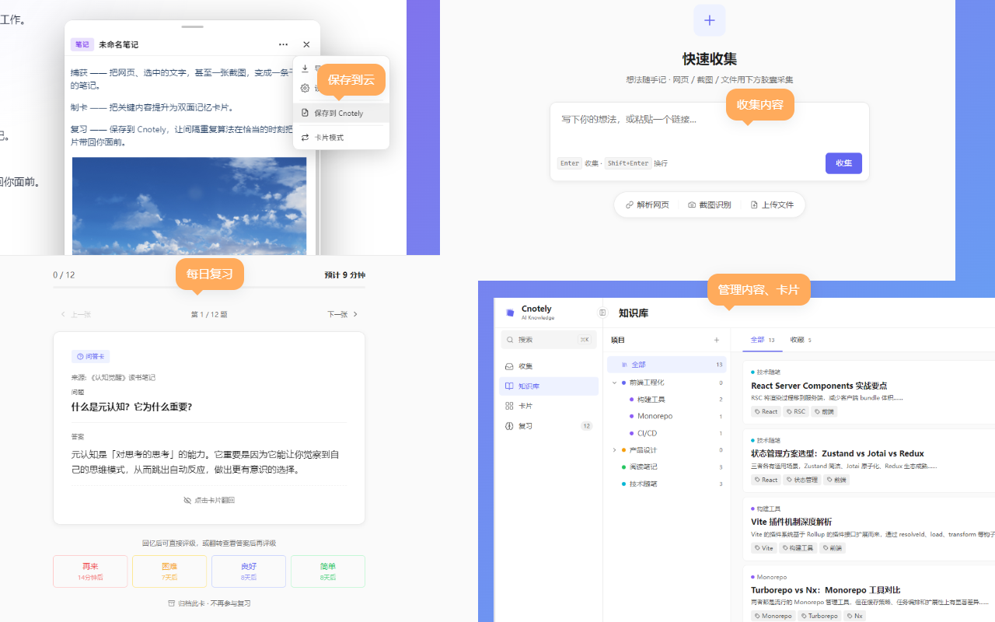
Task: Close the 未命名笔记 note panel
Action: click(306, 44)
